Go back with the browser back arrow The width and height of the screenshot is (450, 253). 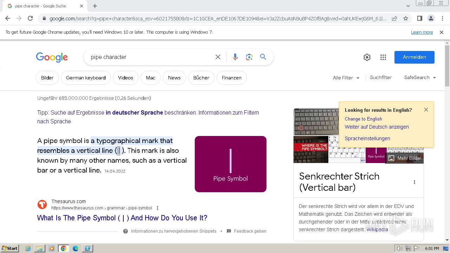(8, 19)
